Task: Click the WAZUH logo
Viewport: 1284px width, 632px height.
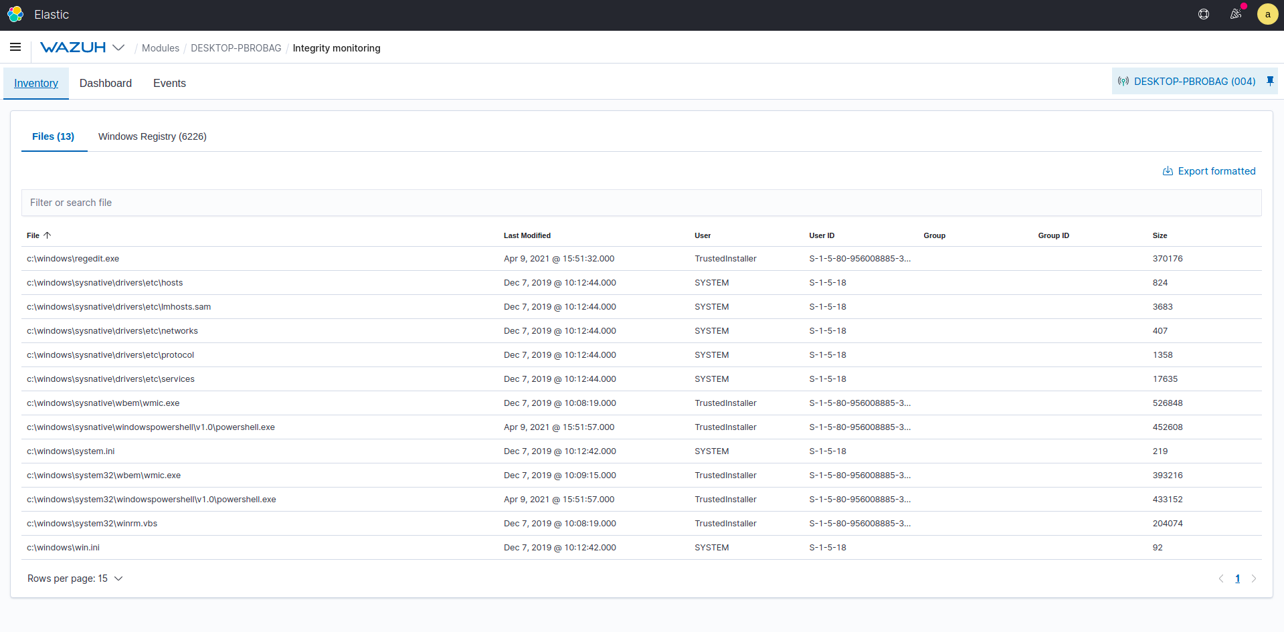Action: pos(73,47)
